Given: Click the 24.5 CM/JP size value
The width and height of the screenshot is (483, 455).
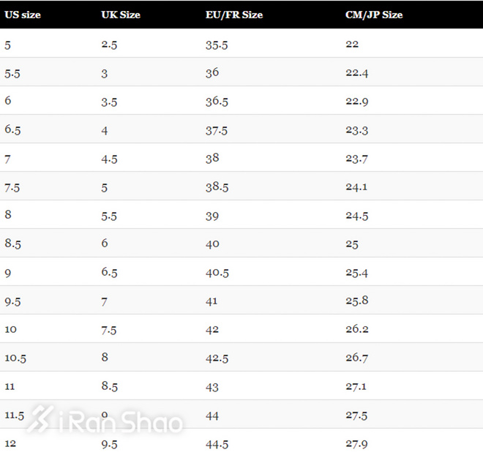Looking at the screenshot, I should coord(356,215).
